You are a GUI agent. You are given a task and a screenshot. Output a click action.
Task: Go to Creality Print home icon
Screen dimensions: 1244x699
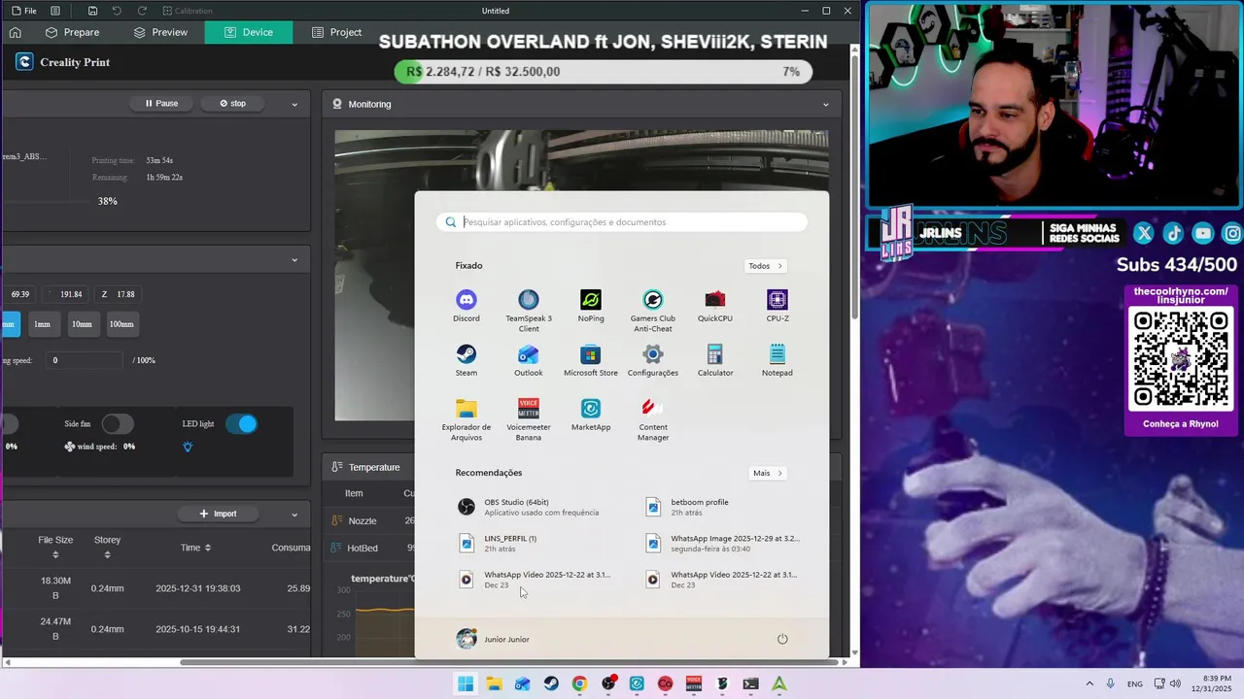[16, 32]
